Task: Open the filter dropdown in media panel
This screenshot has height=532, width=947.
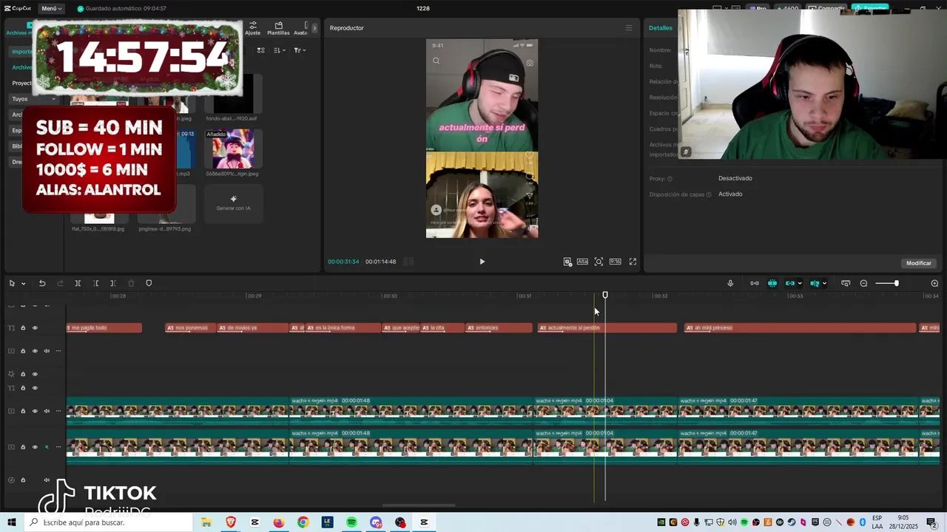Action: [299, 50]
